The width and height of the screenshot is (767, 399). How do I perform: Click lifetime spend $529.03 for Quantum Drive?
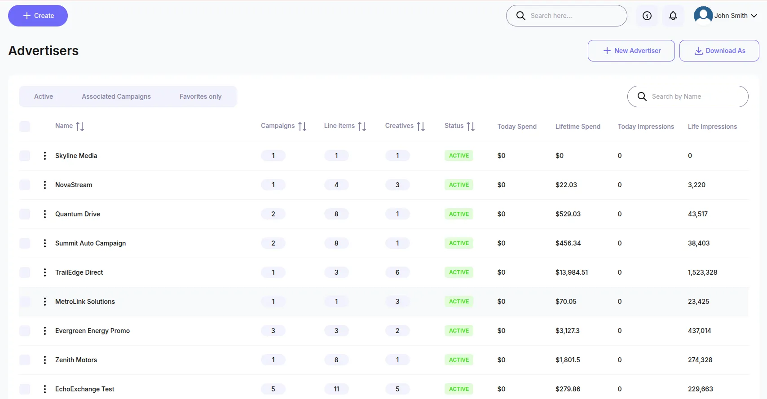click(568, 214)
